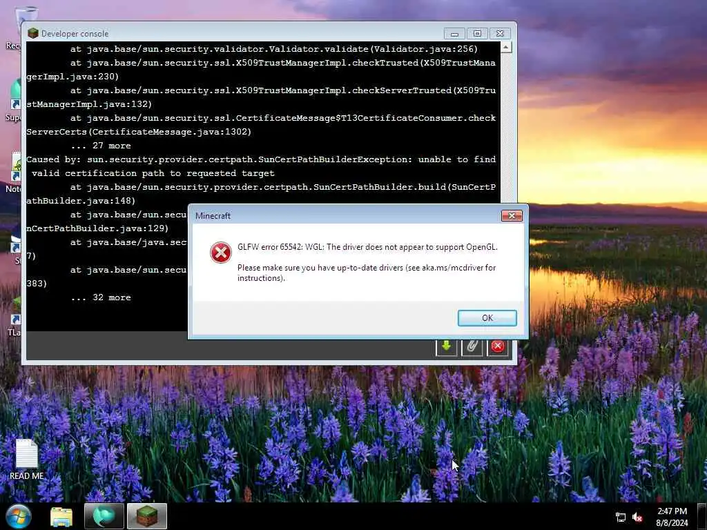The height and width of the screenshot is (530, 707).
Task: Click the 'Validator.validate(Validator.java:256)' console line
Action: point(273,49)
